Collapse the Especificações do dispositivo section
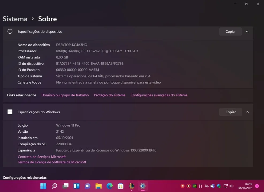The image size is (264, 192). click(x=247, y=32)
